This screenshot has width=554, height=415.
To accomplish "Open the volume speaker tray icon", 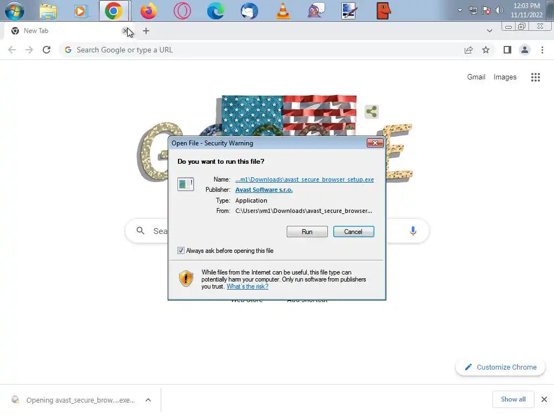I will [499, 10].
